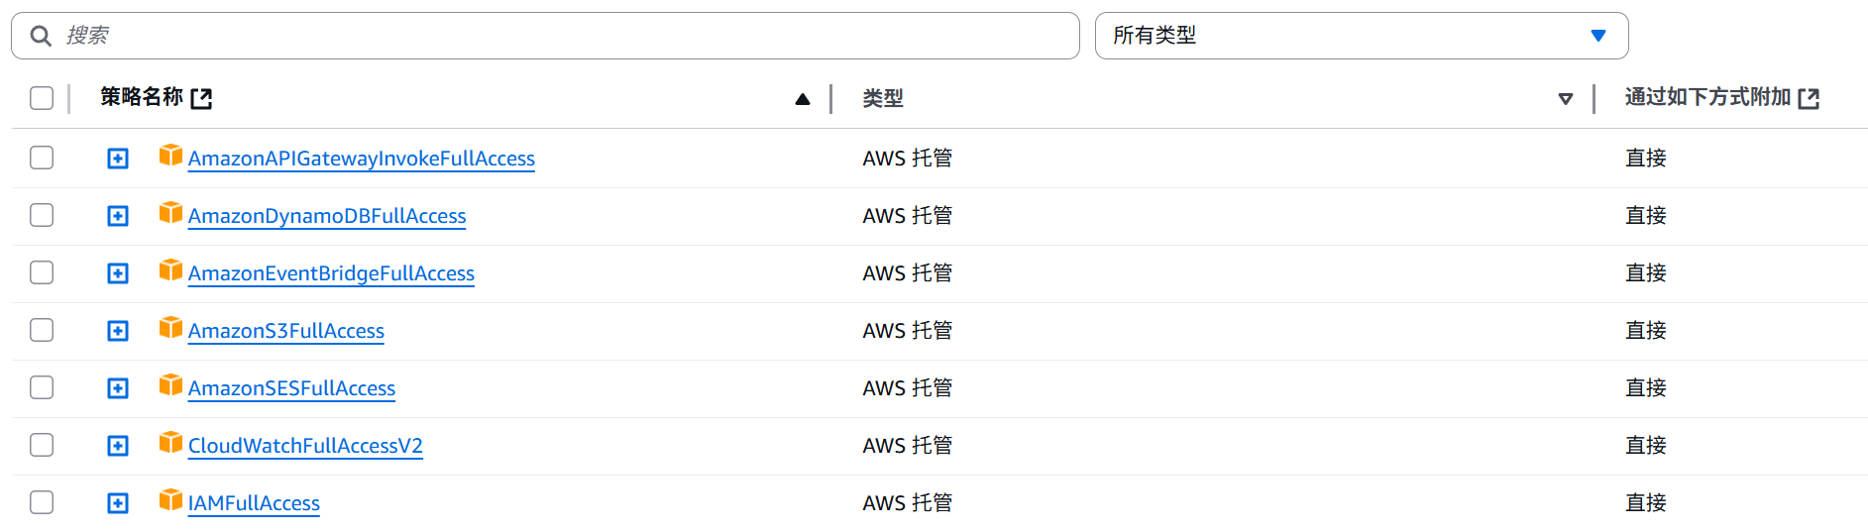Open the AmazonDynamoDBFullAccess policy link
The height and width of the screenshot is (532, 1868).
[x=327, y=216]
